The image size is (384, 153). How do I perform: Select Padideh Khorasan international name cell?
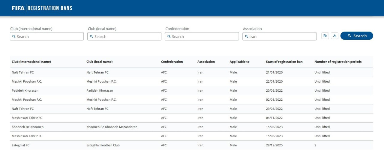25,90
